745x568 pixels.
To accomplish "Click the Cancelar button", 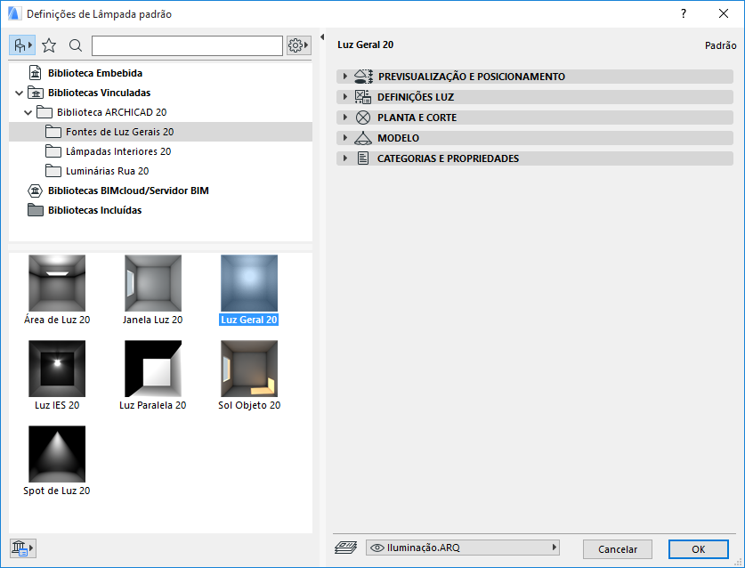I will pos(617,549).
